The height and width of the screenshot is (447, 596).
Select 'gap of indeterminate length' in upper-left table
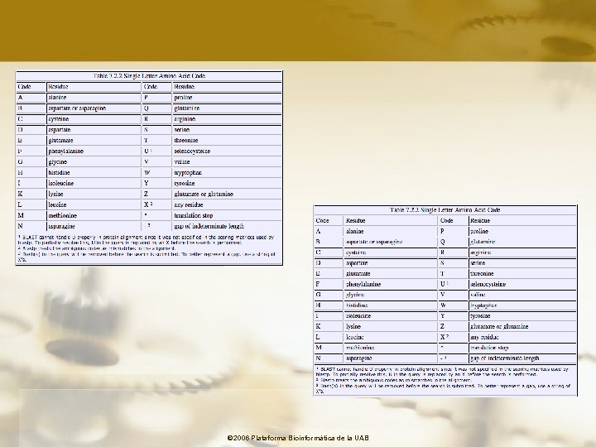pyautogui.click(x=209, y=226)
